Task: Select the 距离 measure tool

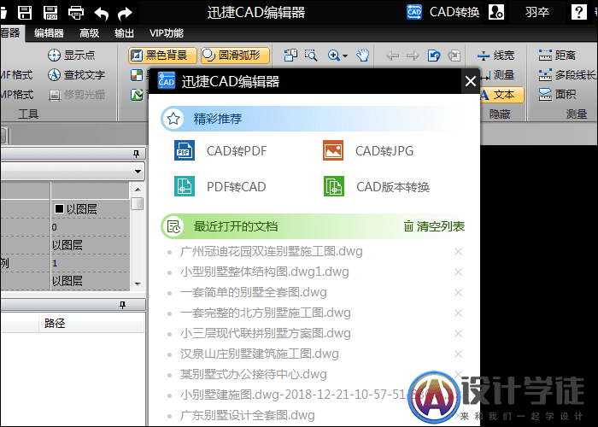Action: [x=557, y=56]
